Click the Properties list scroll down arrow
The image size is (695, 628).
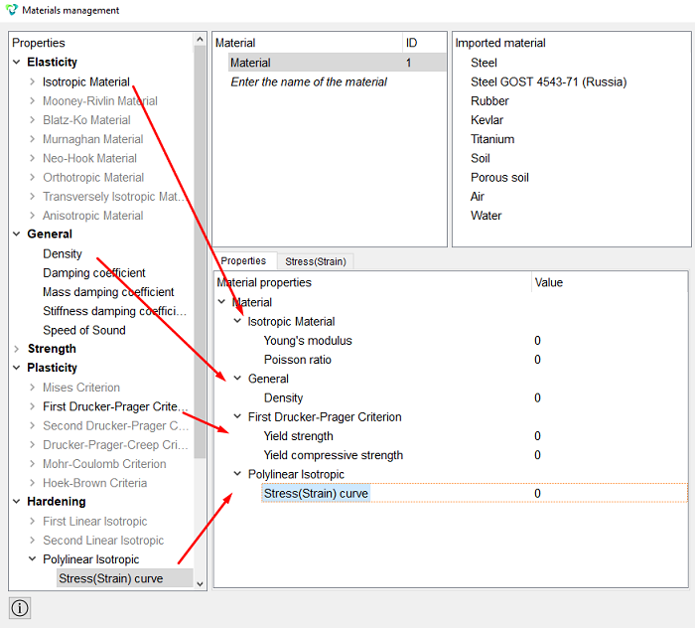pyautogui.click(x=200, y=583)
